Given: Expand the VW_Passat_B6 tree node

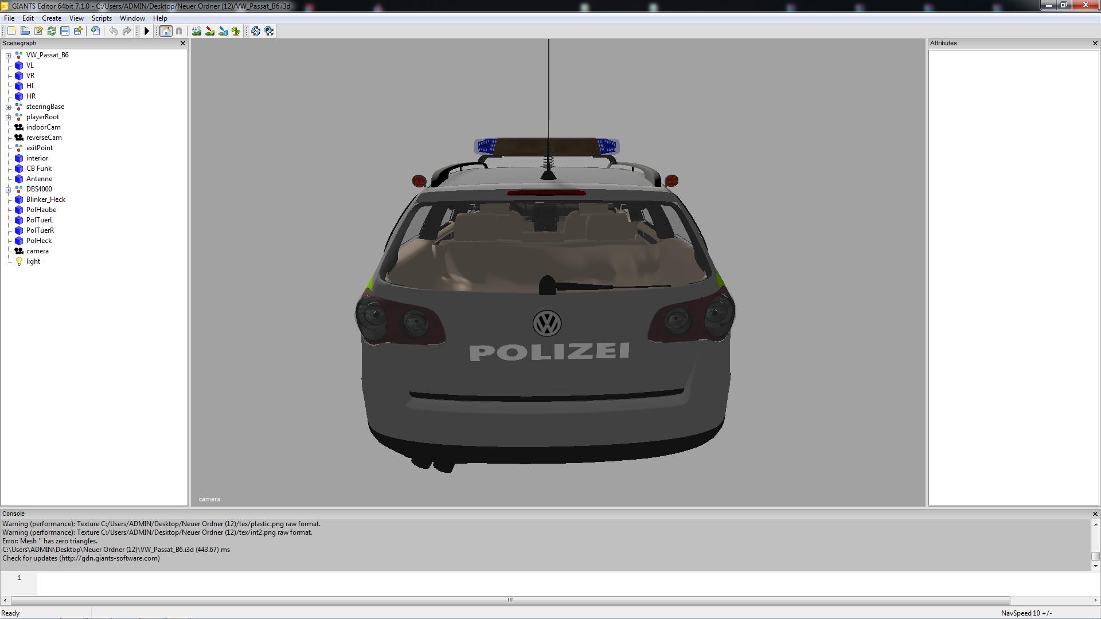Looking at the screenshot, I should [8, 56].
